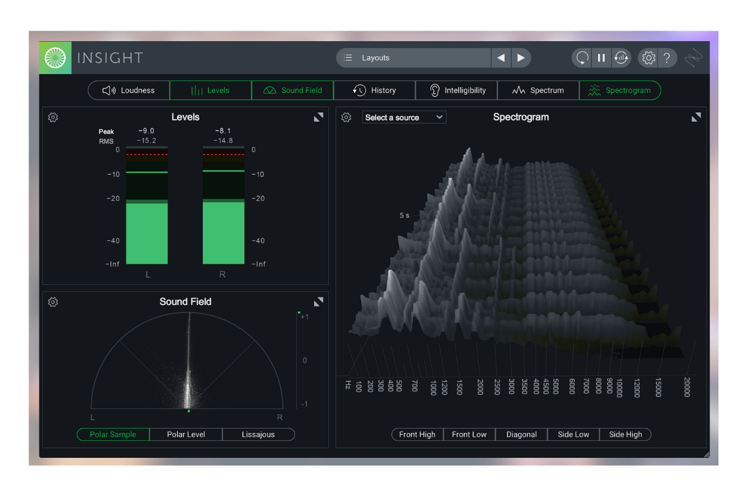Pause the metering display
749x499 pixels.
pyautogui.click(x=601, y=58)
